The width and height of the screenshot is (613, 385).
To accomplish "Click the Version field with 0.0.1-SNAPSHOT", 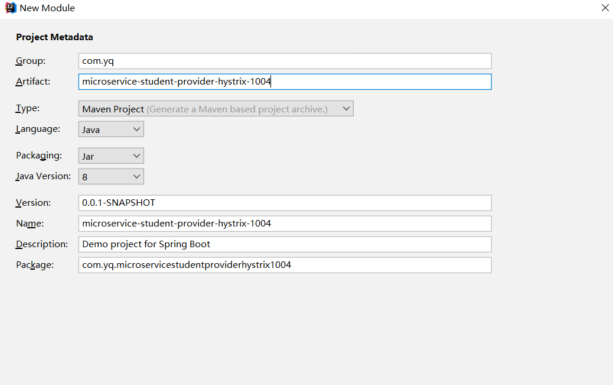I will pyautogui.click(x=285, y=203).
